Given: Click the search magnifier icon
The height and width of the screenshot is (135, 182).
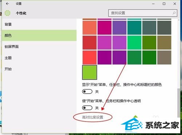Looking at the screenshot, I should tap(174, 13).
